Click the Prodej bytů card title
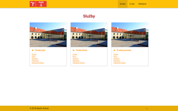 [x=40, y=50]
